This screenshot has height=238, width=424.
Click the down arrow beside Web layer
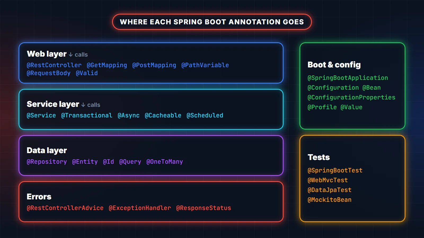coord(71,55)
